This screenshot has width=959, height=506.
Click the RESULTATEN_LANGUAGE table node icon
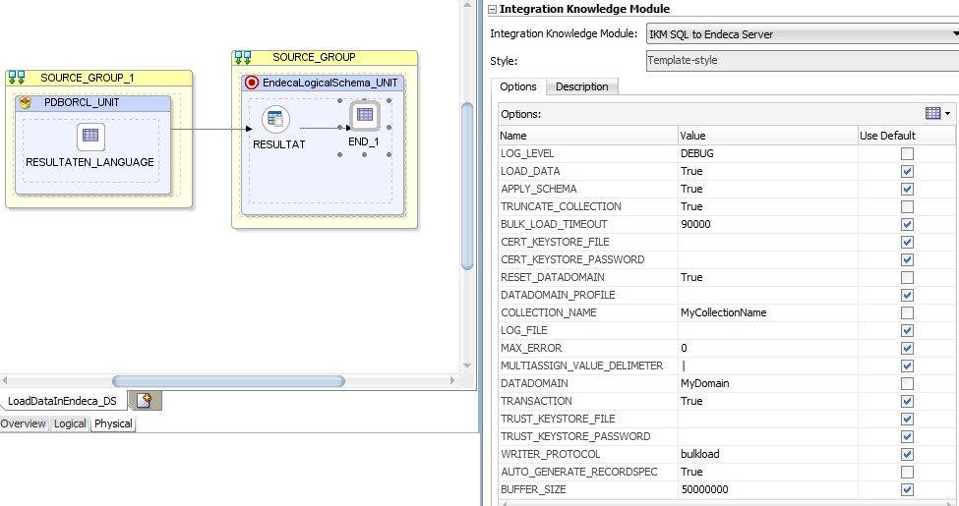point(90,137)
